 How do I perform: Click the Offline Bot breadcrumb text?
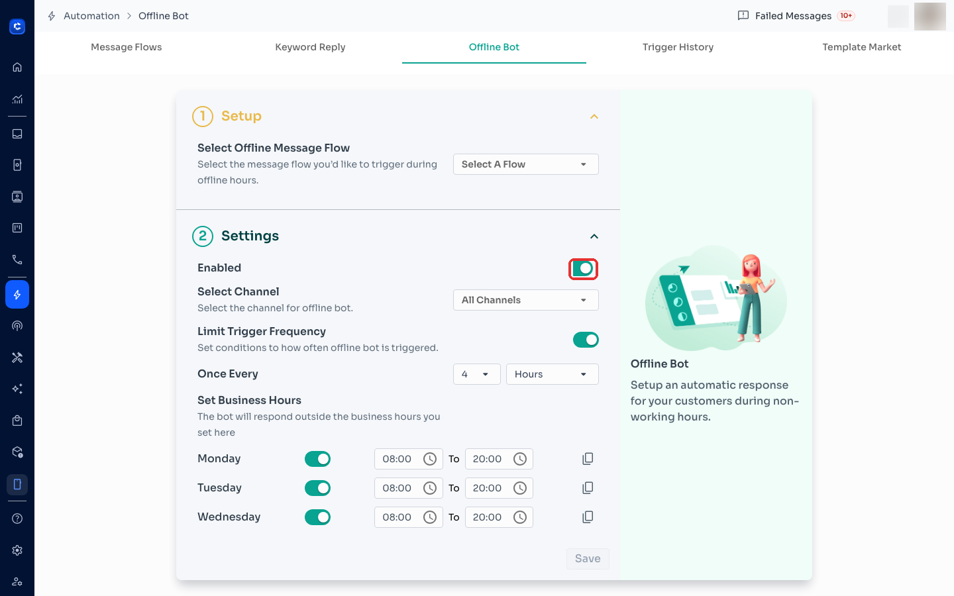pos(164,16)
